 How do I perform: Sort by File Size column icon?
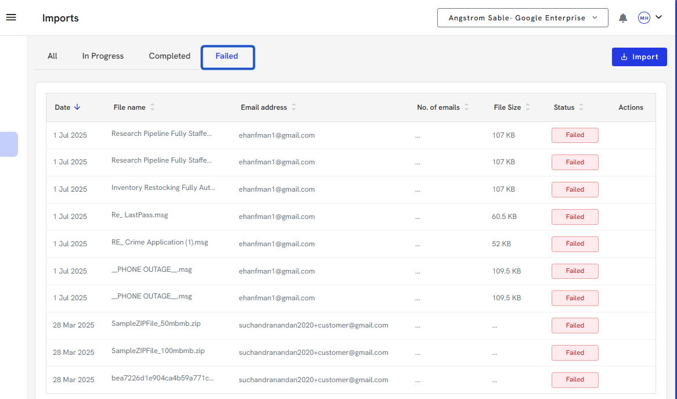click(x=528, y=107)
